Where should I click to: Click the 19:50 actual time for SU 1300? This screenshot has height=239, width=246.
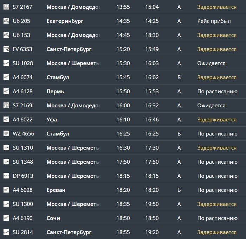152,204
